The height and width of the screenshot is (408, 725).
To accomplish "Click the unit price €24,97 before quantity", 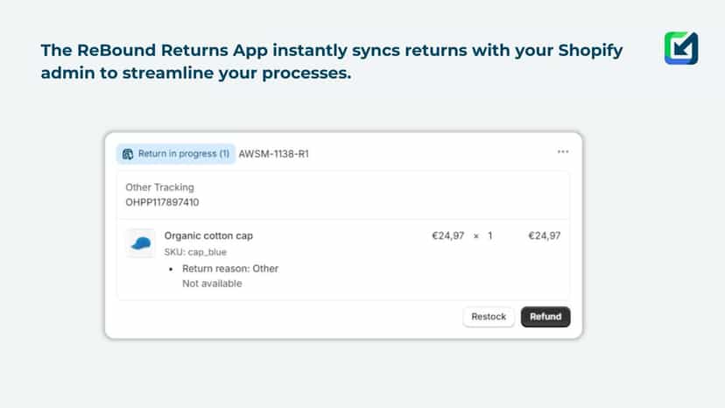I will (x=448, y=236).
